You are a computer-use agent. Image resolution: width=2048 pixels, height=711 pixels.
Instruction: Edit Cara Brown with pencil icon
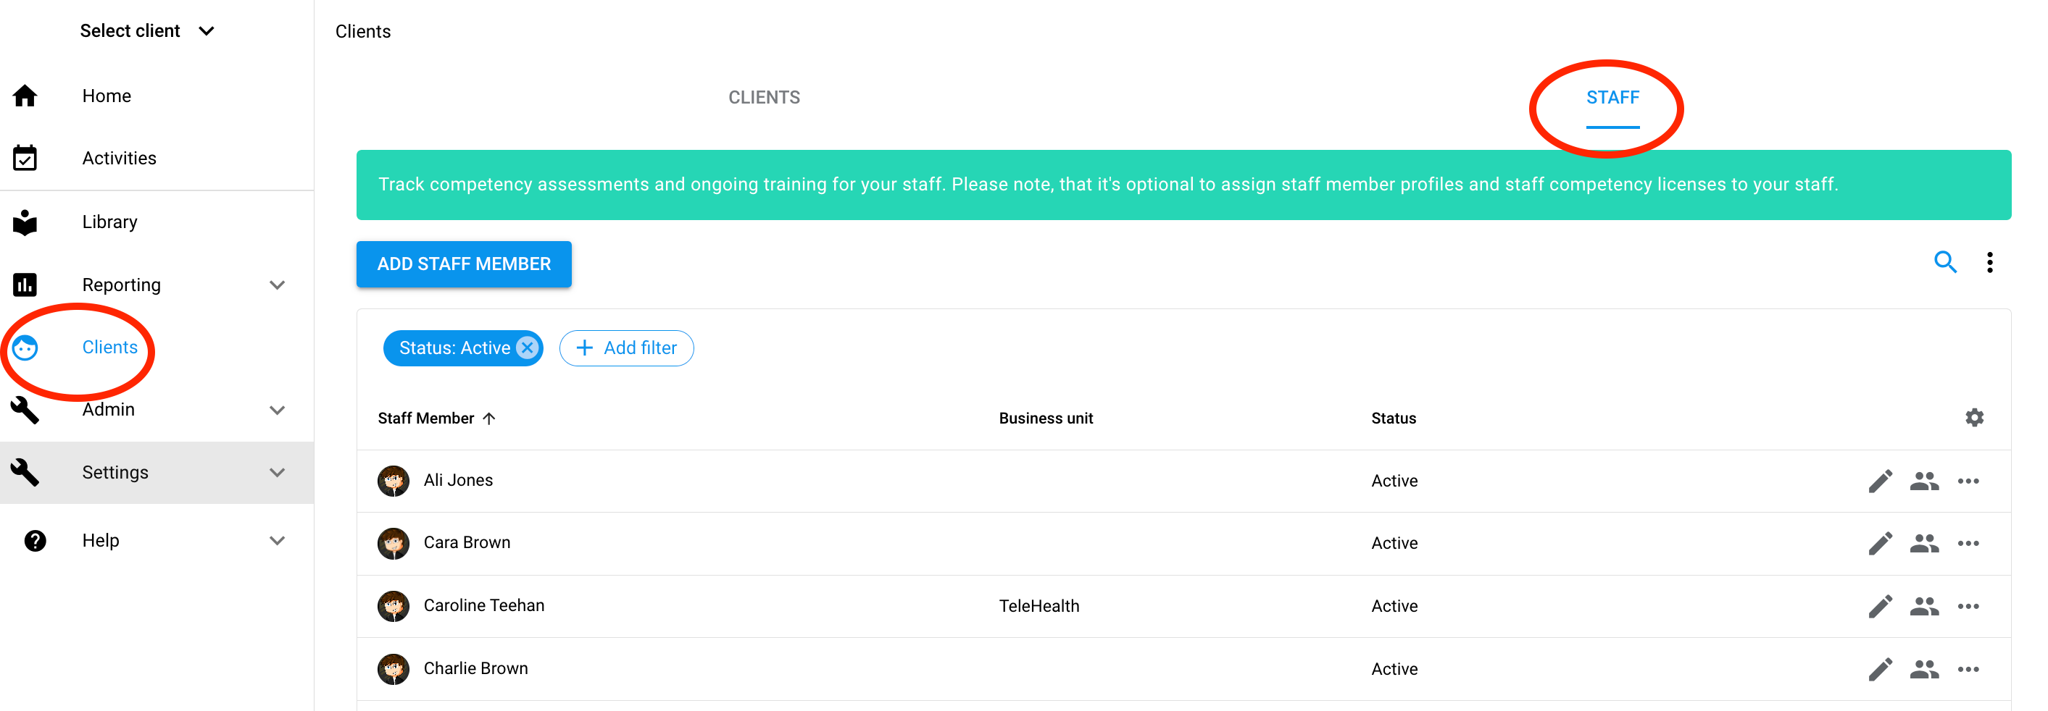[x=1879, y=543]
